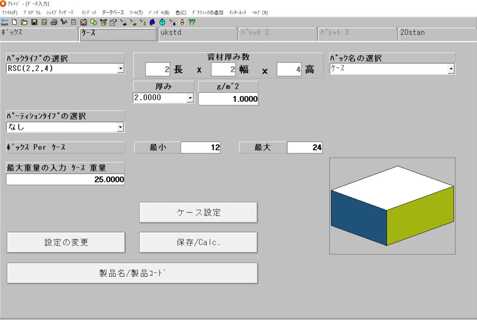Open the calculator toolbar icon
This screenshot has width=477, height=320.
44,22
